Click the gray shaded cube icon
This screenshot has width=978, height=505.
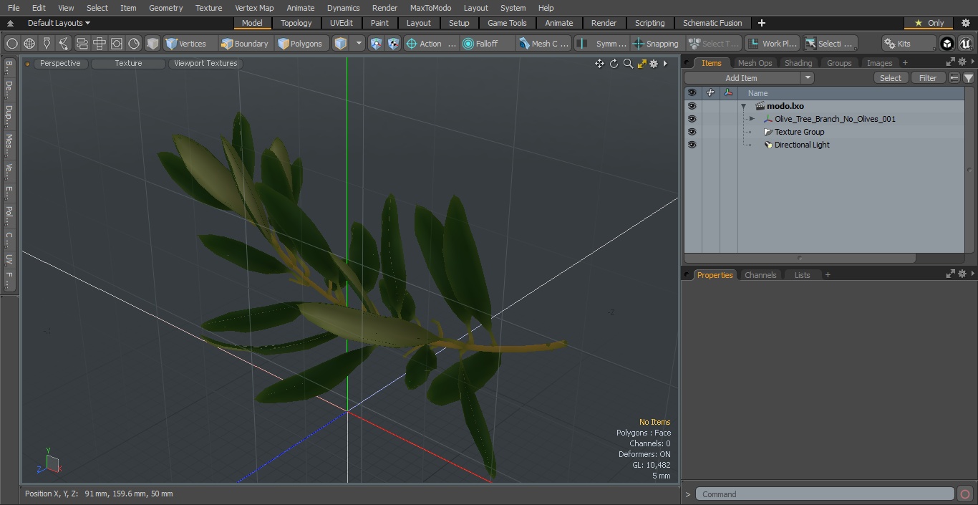tap(152, 44)
